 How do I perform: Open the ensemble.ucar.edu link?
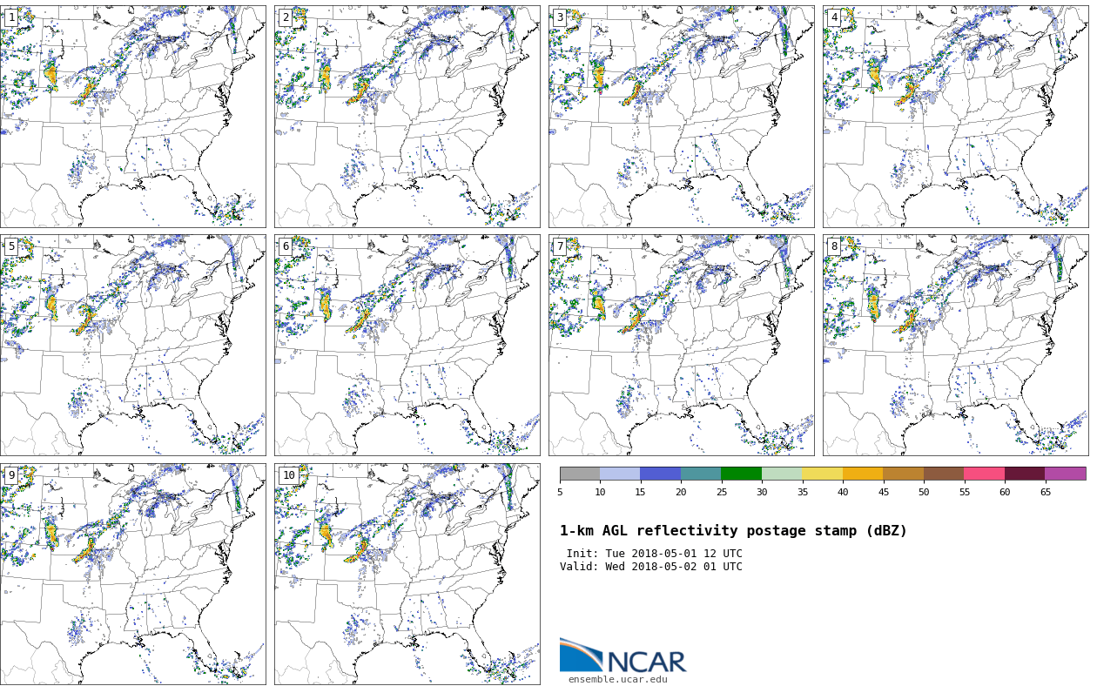pyautogui.click(x=617, y=680)
